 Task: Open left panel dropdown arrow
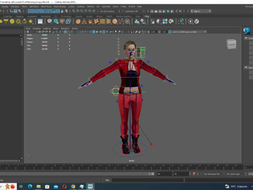click(x=21, y=35)
